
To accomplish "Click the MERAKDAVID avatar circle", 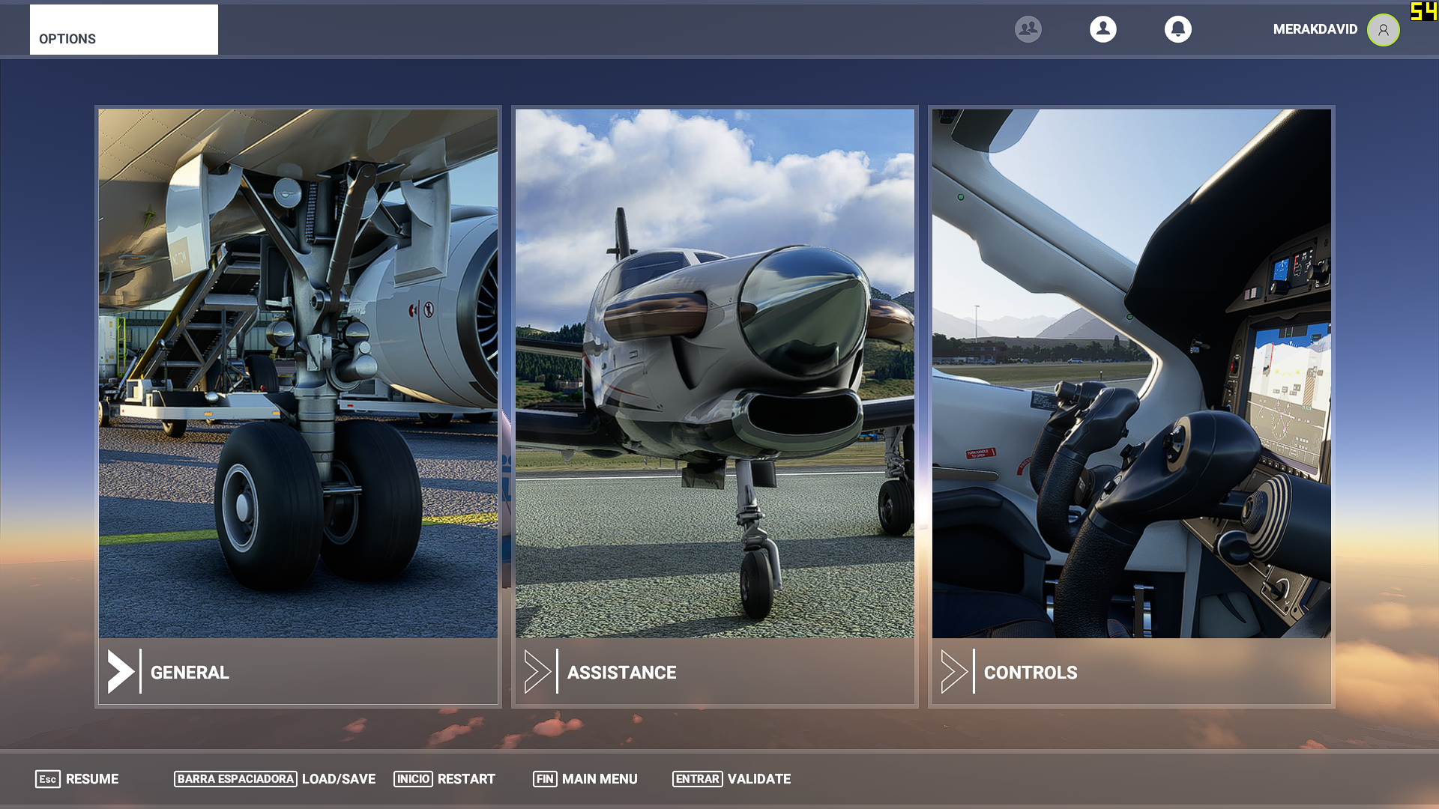I will pyautogui.click(x=1383, y=30).
